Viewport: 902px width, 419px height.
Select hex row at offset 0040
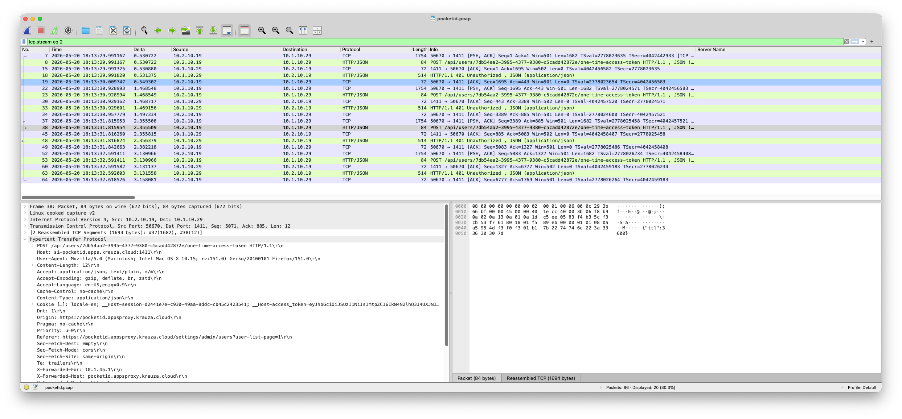pyautogui.click(x=560, y=228)
